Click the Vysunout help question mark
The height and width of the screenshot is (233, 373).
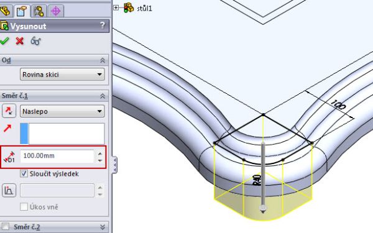[x=103, y=25]
